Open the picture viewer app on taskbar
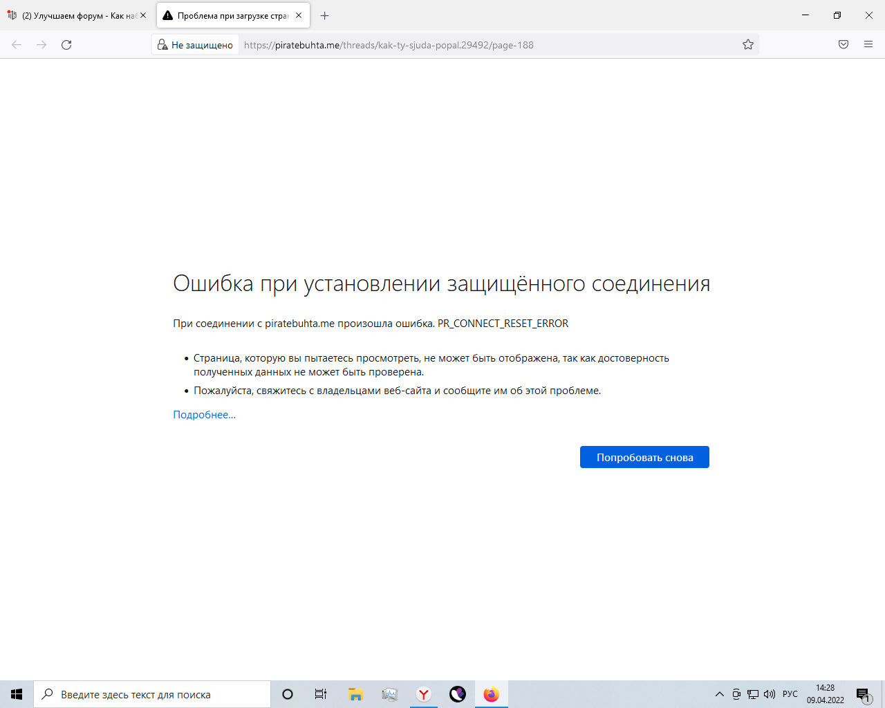This screenshot has height=708, width=885. point(389,694)
